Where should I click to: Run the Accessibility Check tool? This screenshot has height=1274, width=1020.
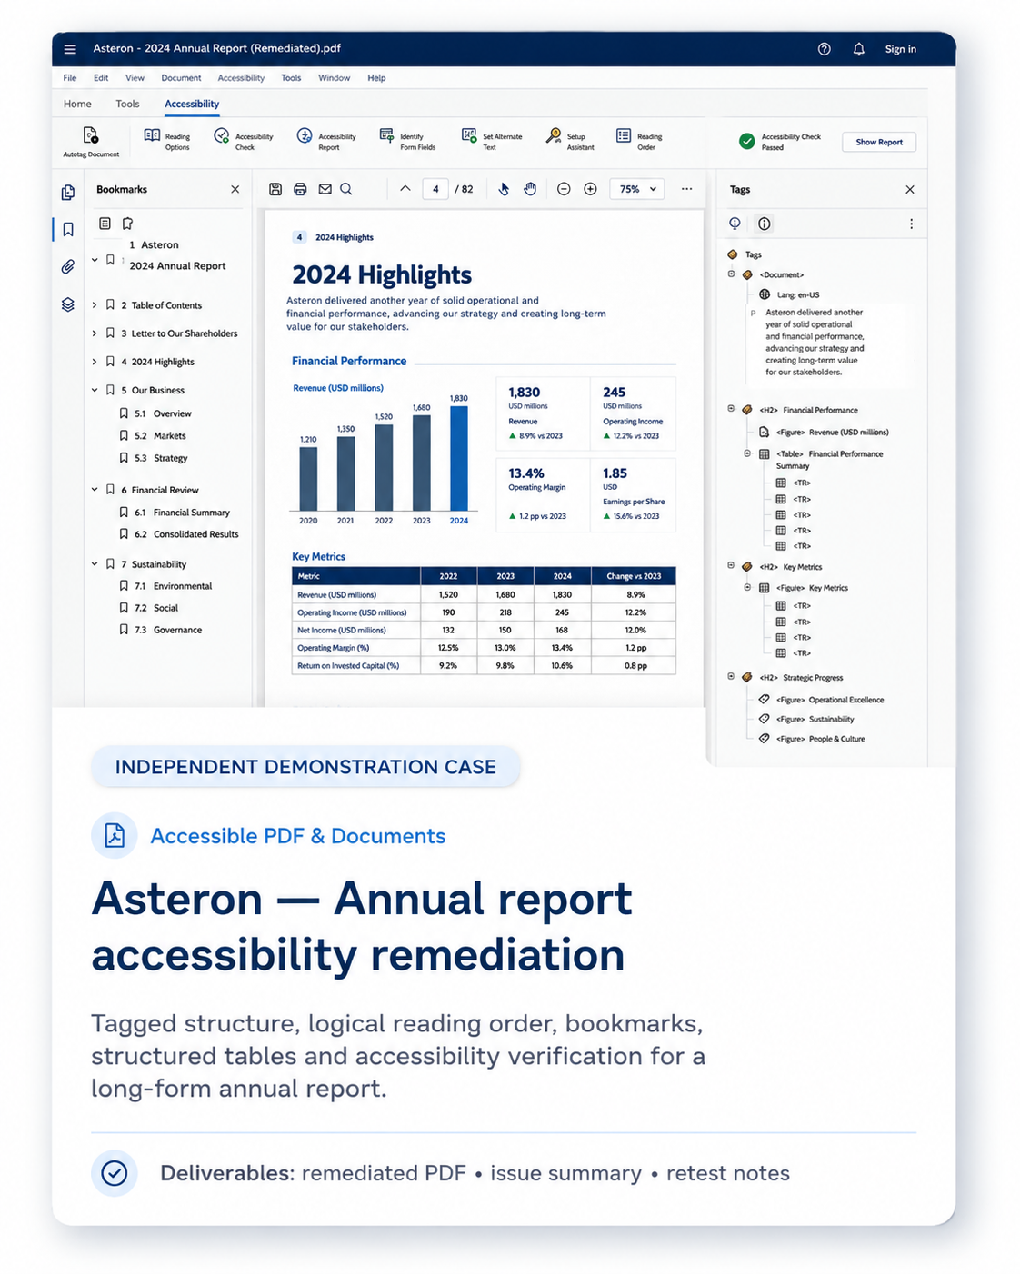(x=243, y=140)
